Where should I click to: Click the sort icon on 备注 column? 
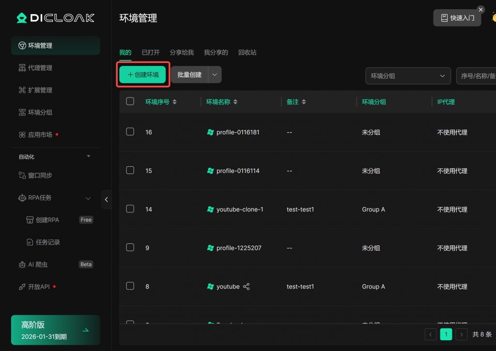point(304,102)
